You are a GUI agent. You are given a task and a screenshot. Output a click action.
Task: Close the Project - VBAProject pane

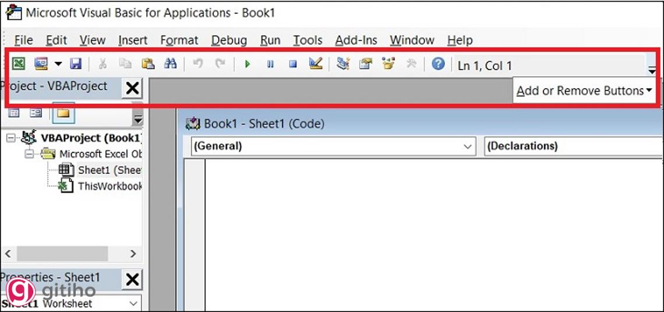(x=133, y=88)
